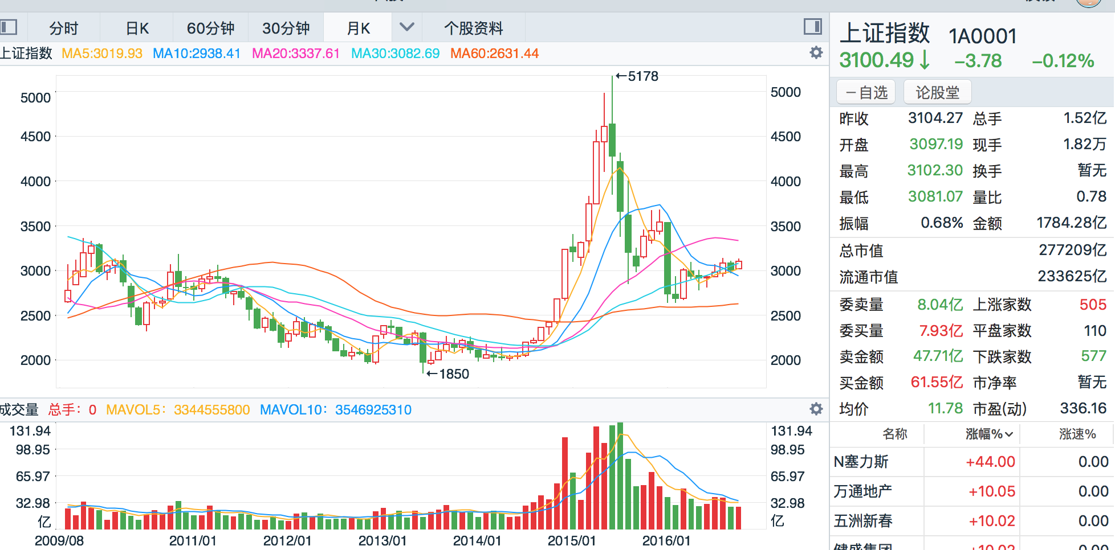Image resolution: width=1115 pixels, height=550 pixels.
Task: Click the MA5:3019.93 indicator label
Action: (x=102, y=54)
